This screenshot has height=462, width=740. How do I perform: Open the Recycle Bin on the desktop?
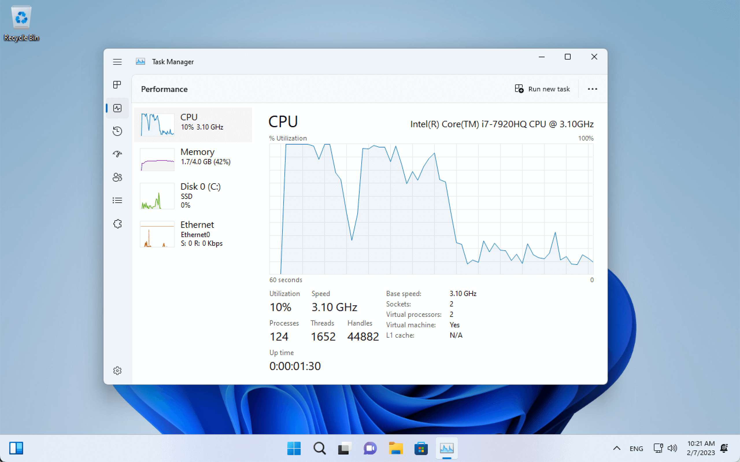(21, 17)
